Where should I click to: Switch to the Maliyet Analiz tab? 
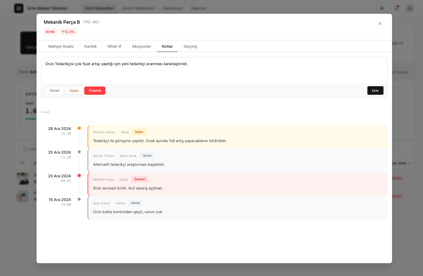click(61, 46)
